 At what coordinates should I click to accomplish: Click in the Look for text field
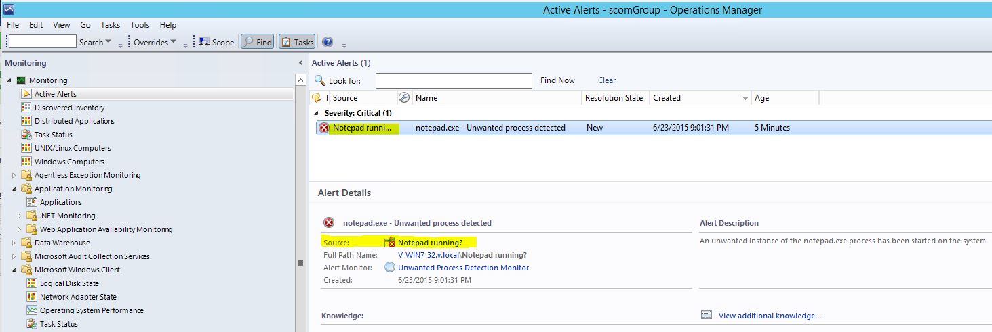(454, 81)
